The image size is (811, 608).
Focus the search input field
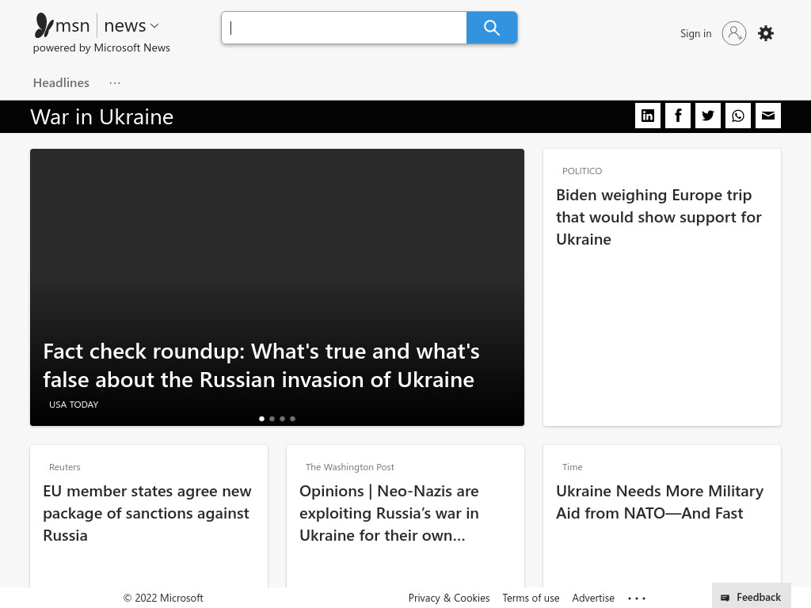point(344,28)
